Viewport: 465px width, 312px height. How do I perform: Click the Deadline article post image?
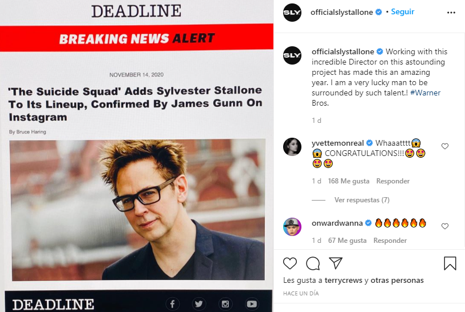click(137, 156)
